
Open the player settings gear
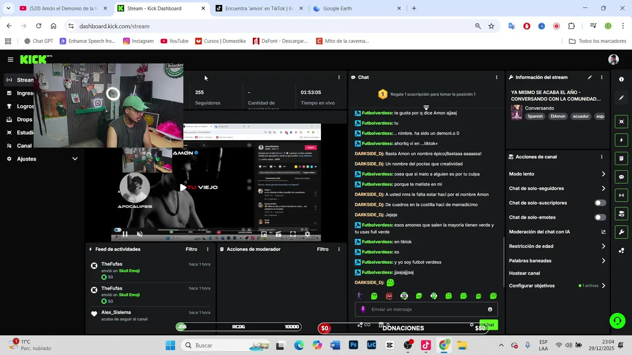pyautogui.click(x=307, y=234)
